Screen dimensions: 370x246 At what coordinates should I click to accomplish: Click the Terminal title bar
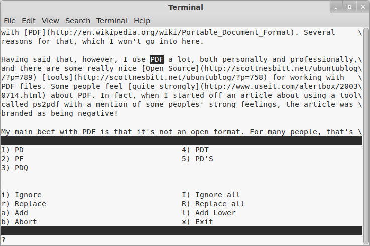(185, 7)
